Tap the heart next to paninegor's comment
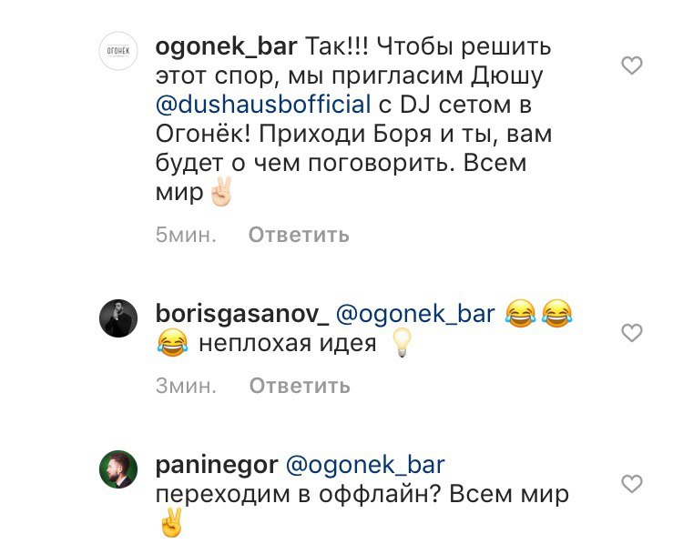683x554 pixels. pyautogui.click(x=632, y=484)
